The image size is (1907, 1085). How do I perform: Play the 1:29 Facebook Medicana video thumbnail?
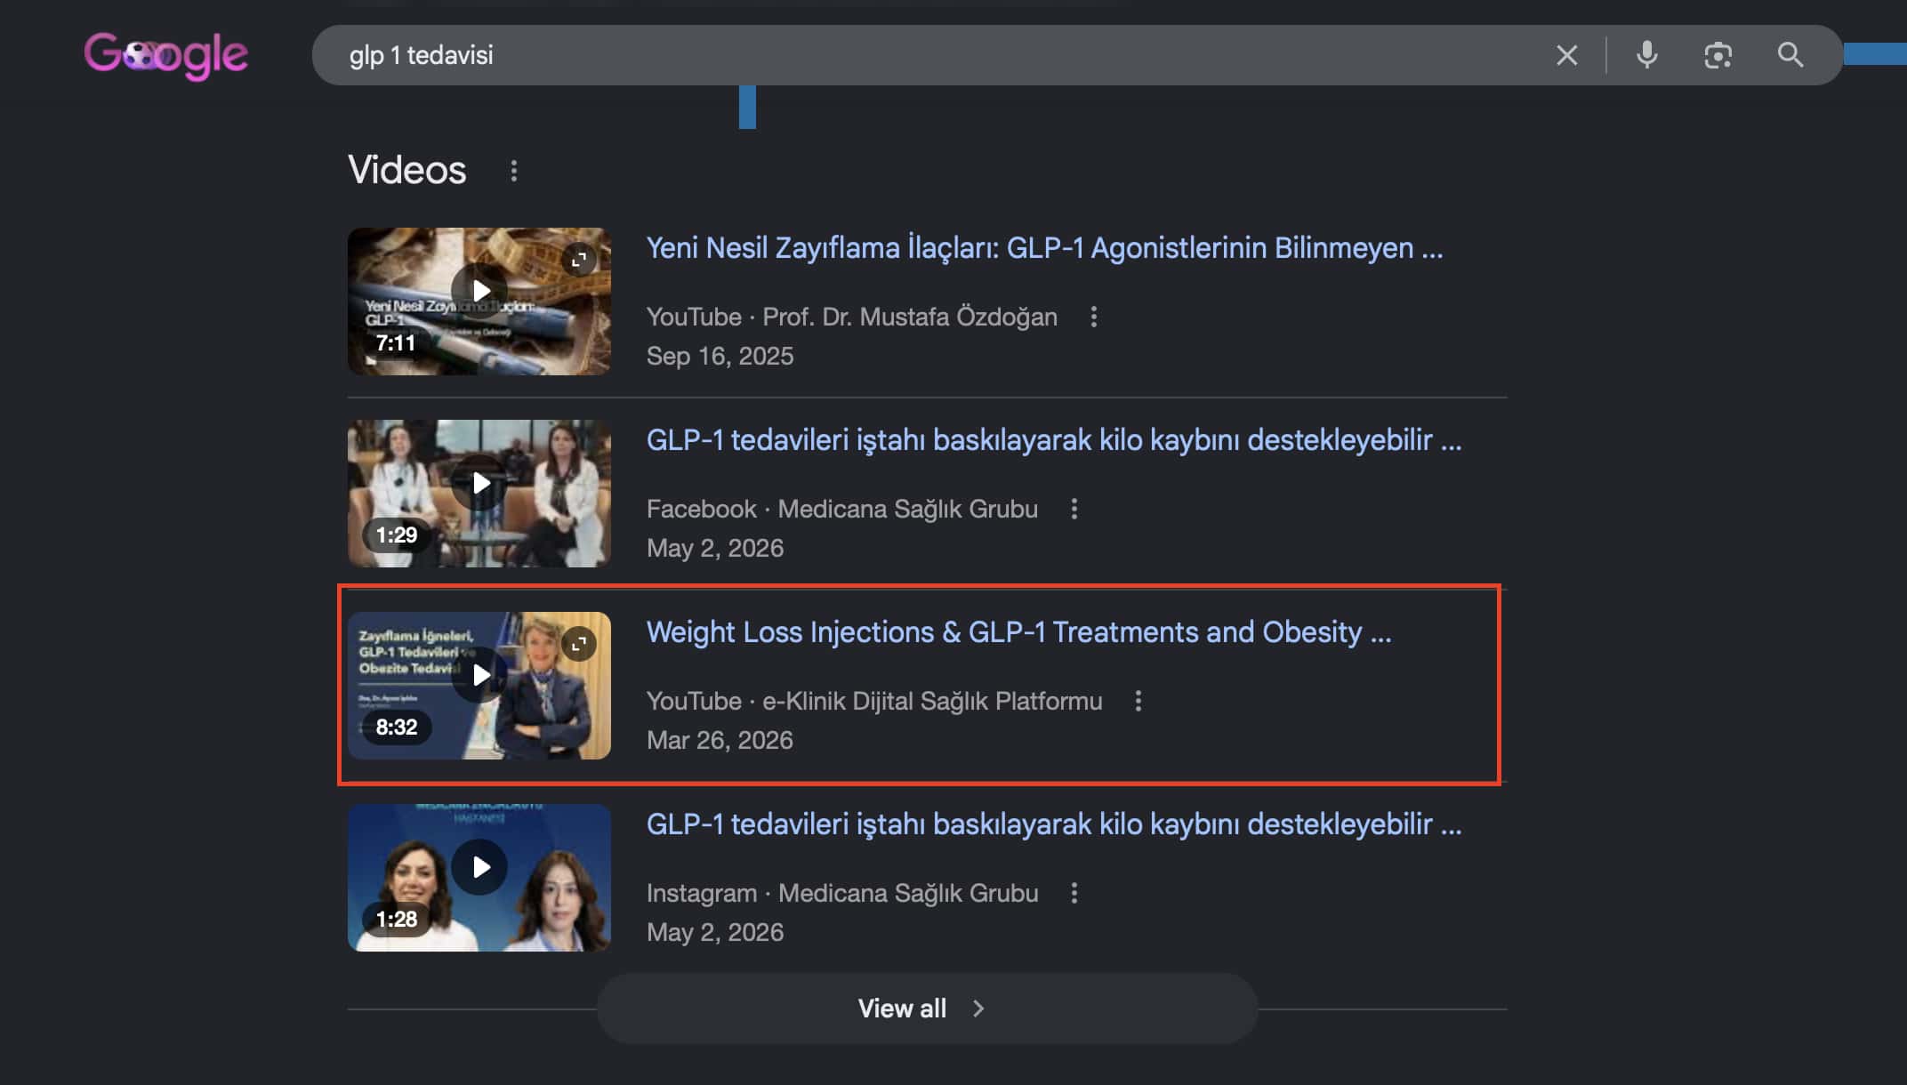point(479,493)
